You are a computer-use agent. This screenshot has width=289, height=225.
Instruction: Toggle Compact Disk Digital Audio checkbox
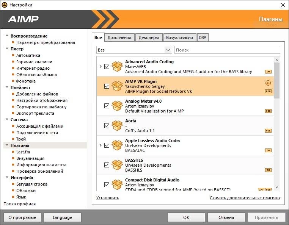[107, 185]
